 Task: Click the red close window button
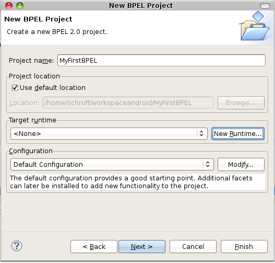click(x=9, y=6)
